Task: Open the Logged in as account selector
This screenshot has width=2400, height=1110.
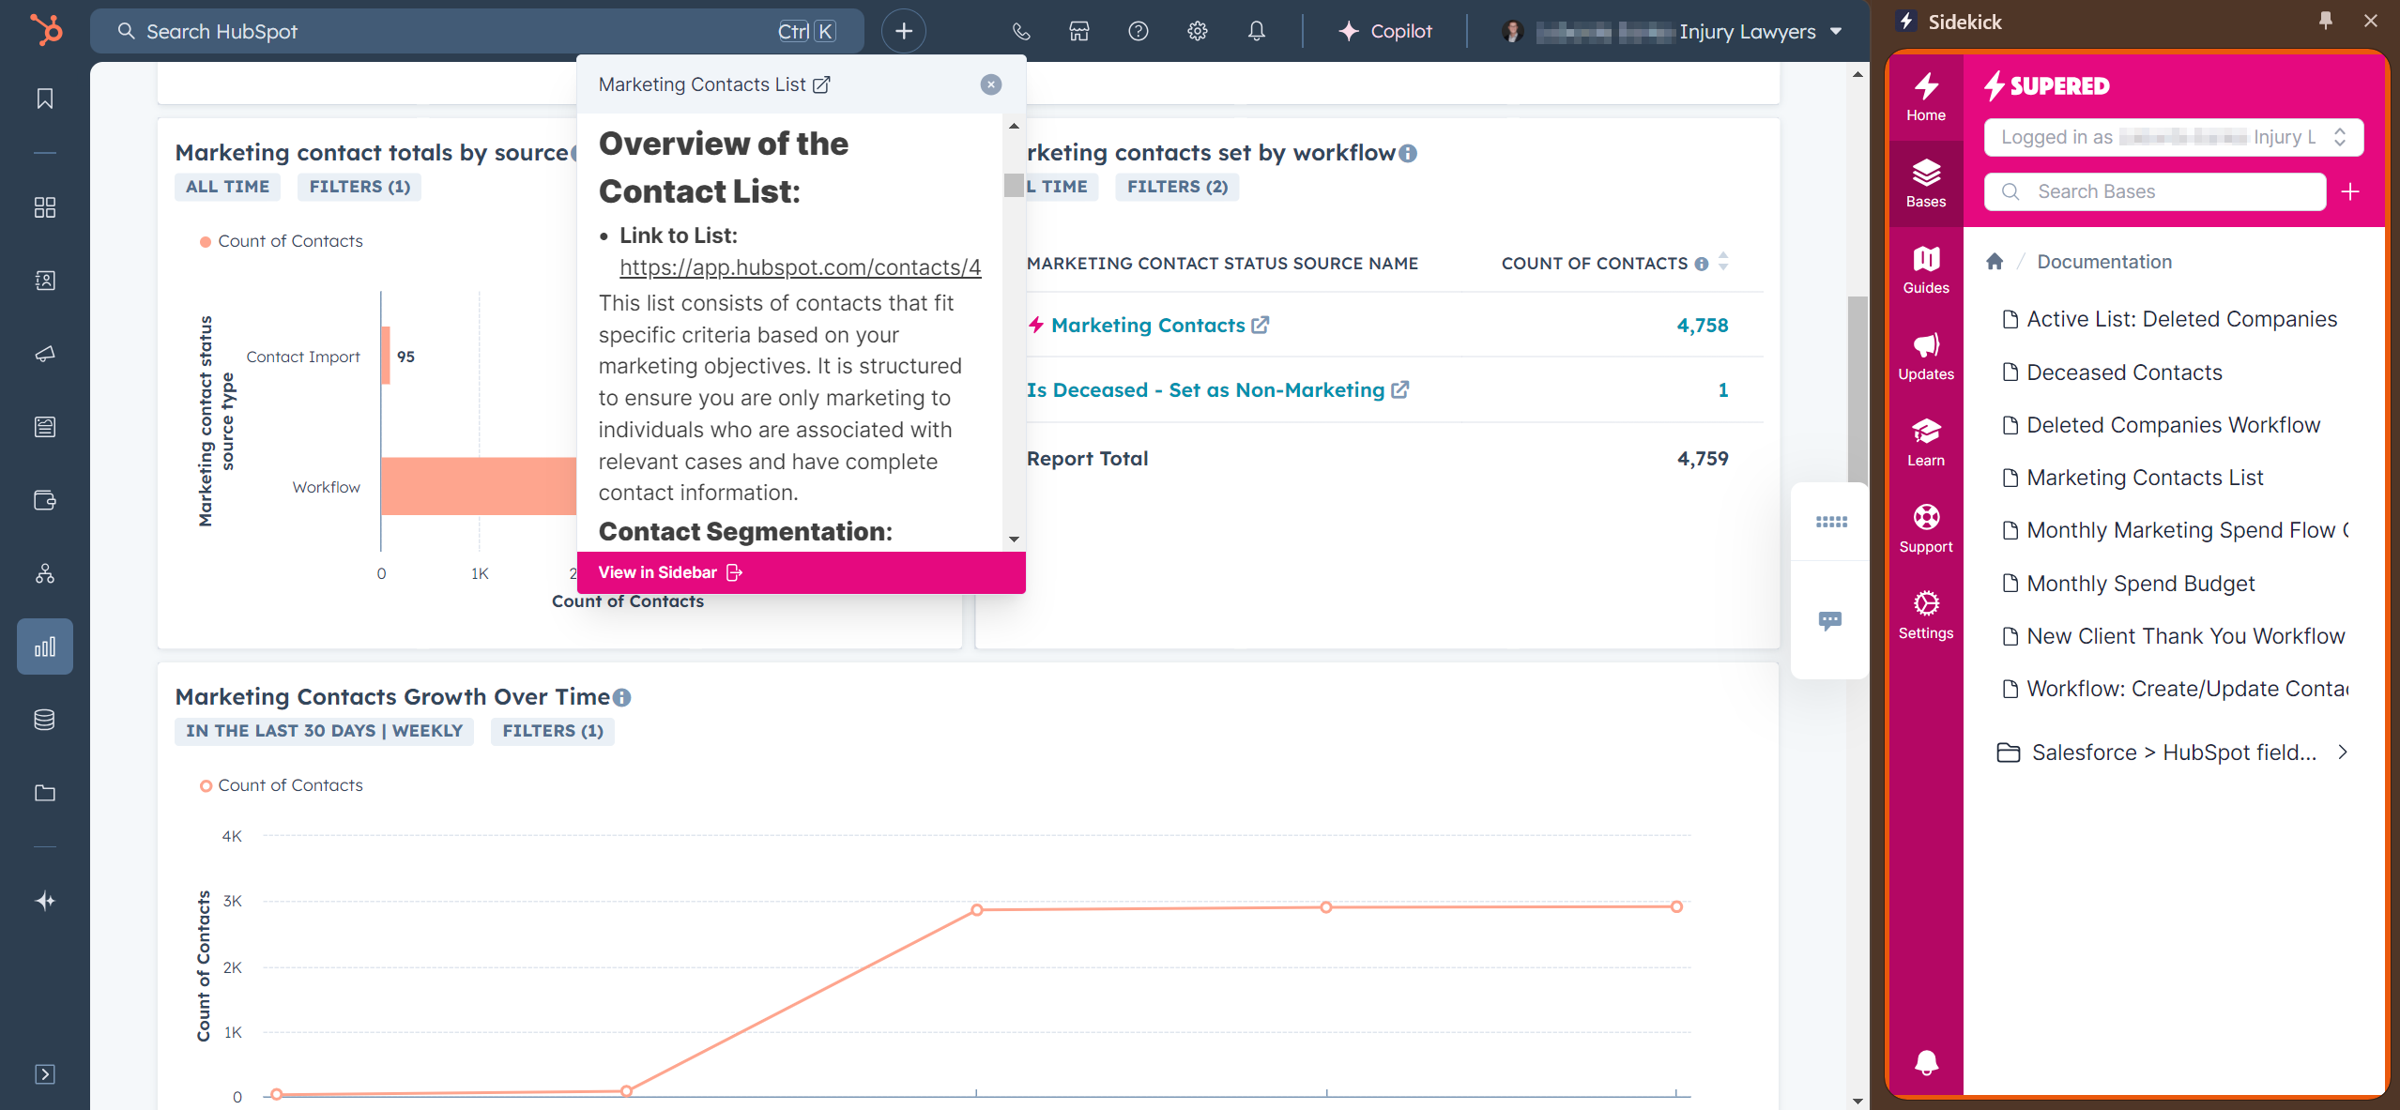Action: pyautogui.click(x=2173, y=137)
